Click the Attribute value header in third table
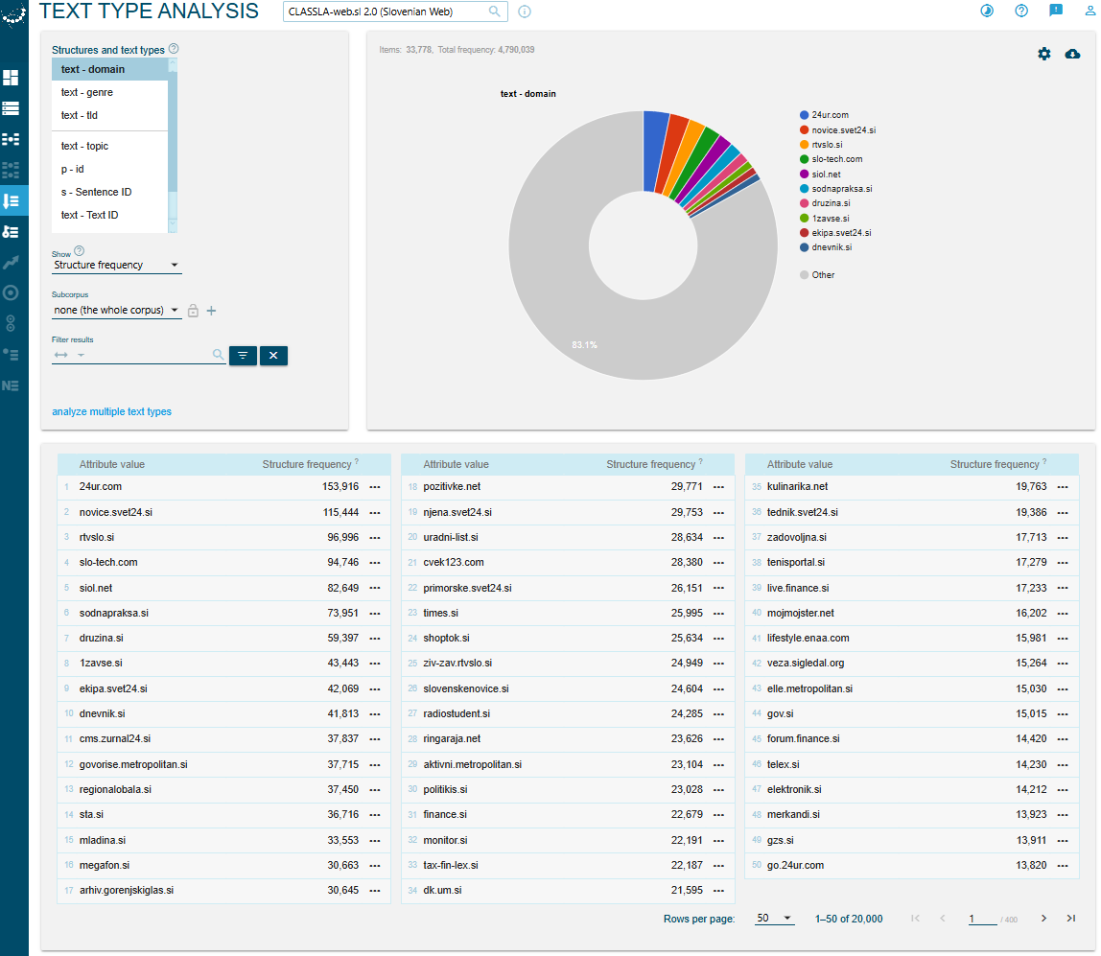Screen dimensions: 1101x956 (x=800, y=465)
